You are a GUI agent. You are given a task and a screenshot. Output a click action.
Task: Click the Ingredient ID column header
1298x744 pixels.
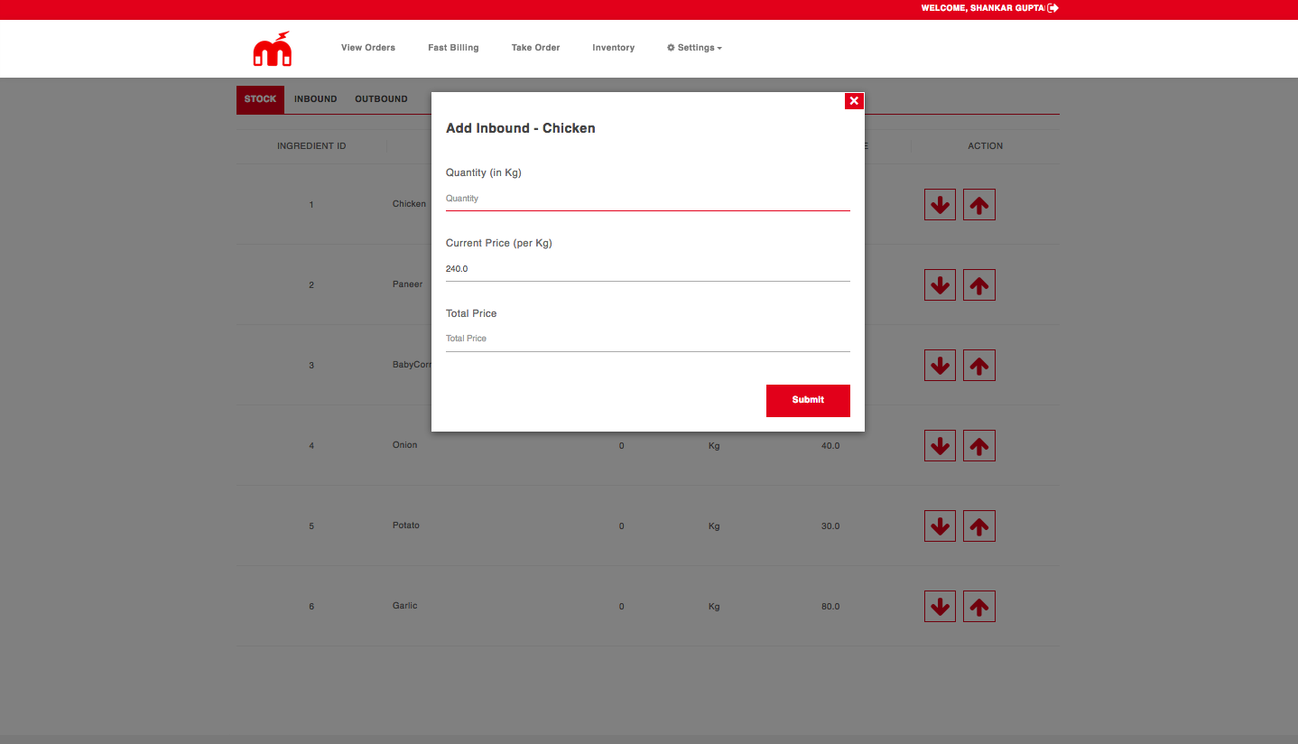click(311, 146)
